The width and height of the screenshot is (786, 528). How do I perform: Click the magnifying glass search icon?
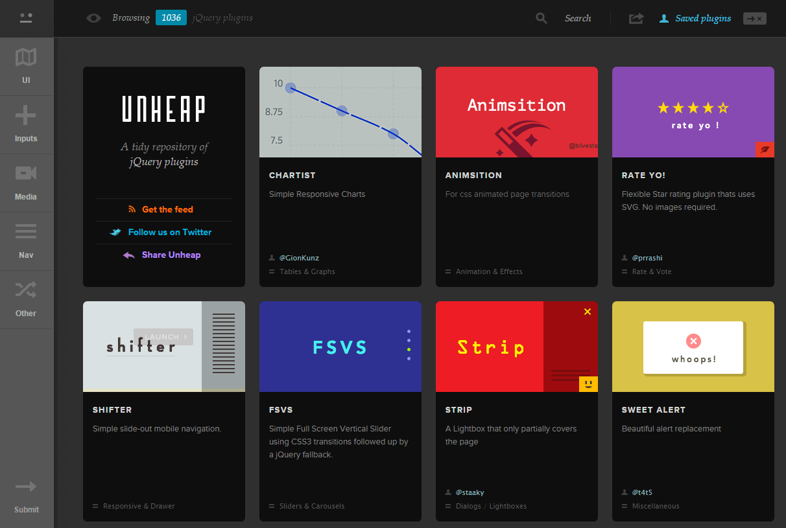point(542,18)
